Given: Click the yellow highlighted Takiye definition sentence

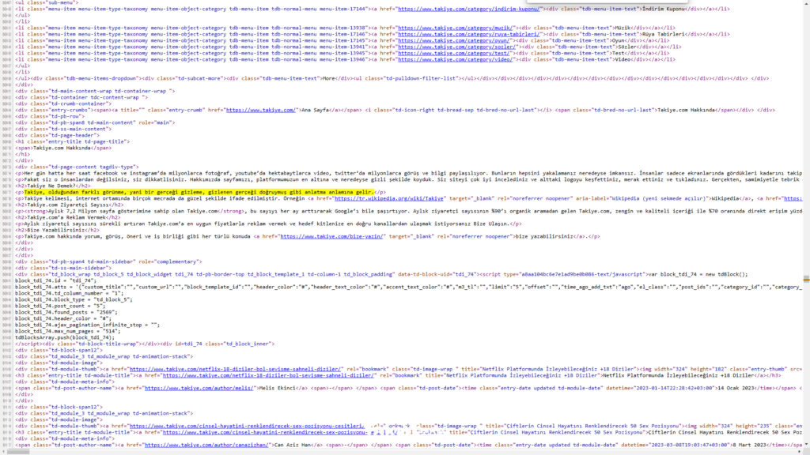Looking at the screenshot, I should [199, 192].
